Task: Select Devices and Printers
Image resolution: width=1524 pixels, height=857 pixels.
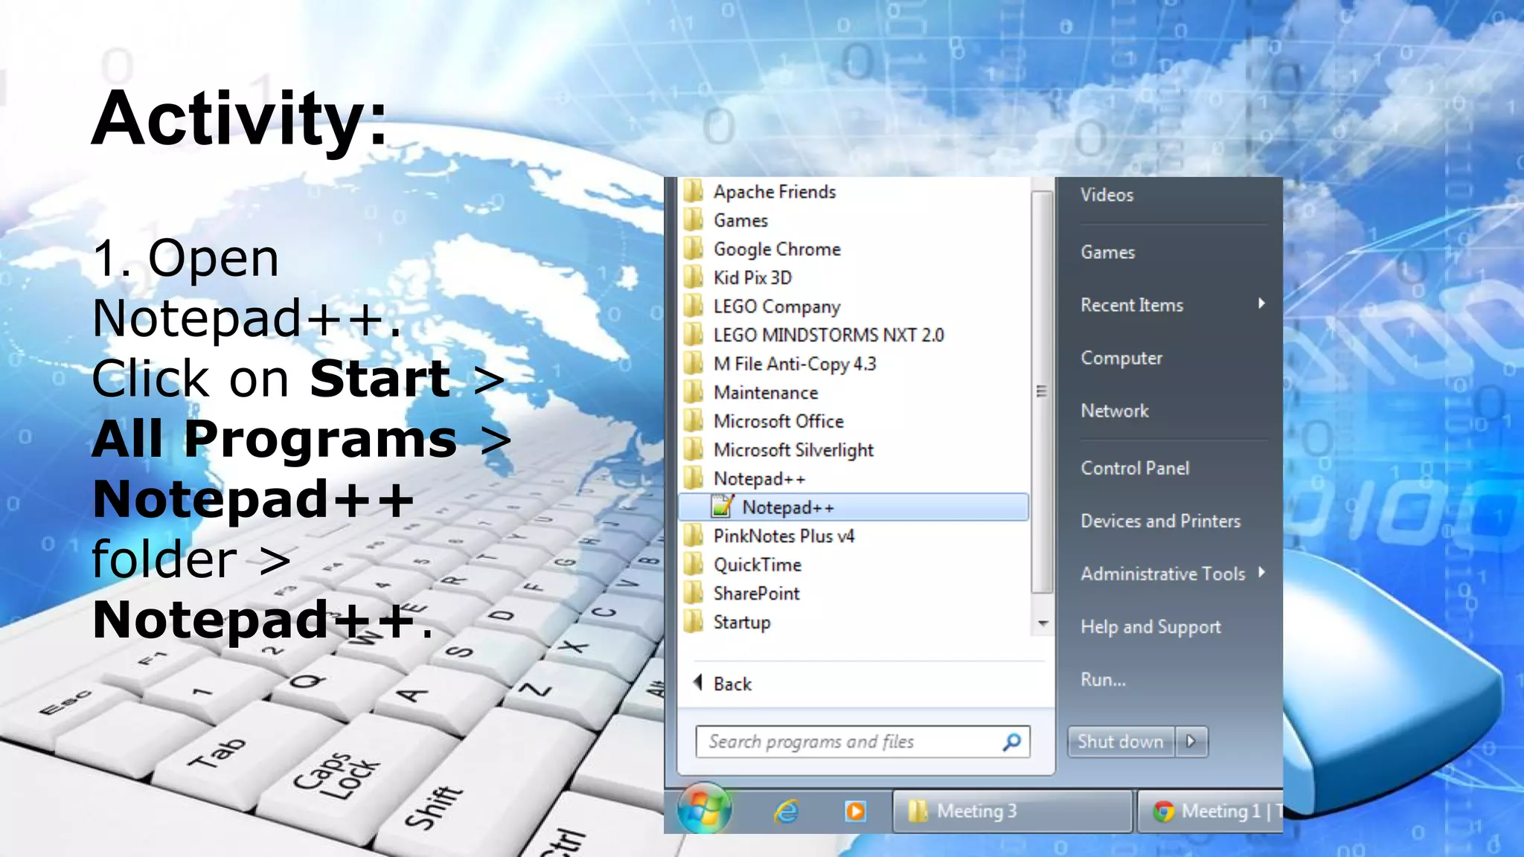Action: pyautogui.click(x=1160, y=521)
